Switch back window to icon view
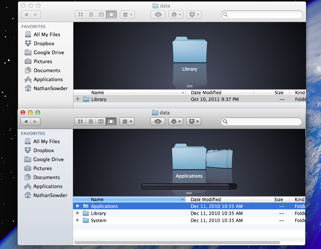This screenshot has width=321, height=249. [81, 15]
